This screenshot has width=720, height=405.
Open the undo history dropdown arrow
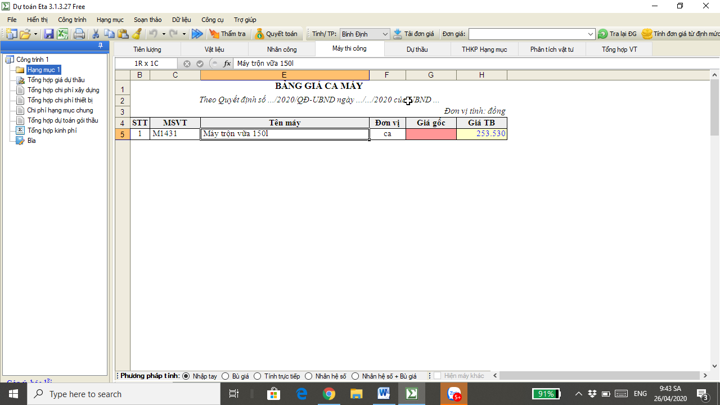tap(164, 34)
